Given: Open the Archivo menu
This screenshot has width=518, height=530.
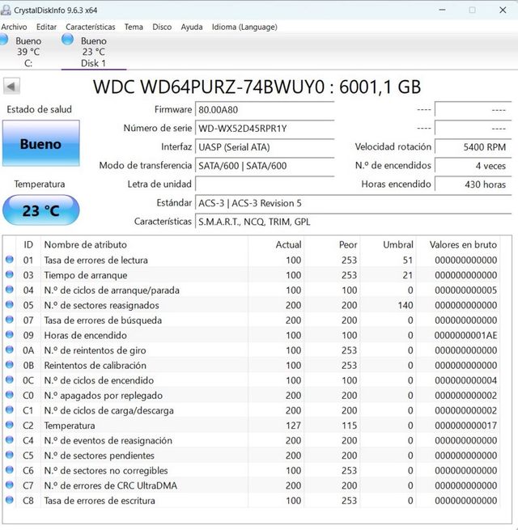Looking at the screenshot, I should click(x=14, y=27).
